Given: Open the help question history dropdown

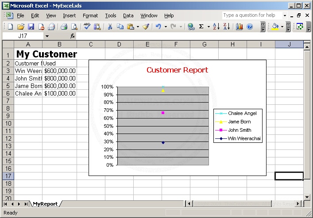Looking at the screenshot, I should 285,15.
